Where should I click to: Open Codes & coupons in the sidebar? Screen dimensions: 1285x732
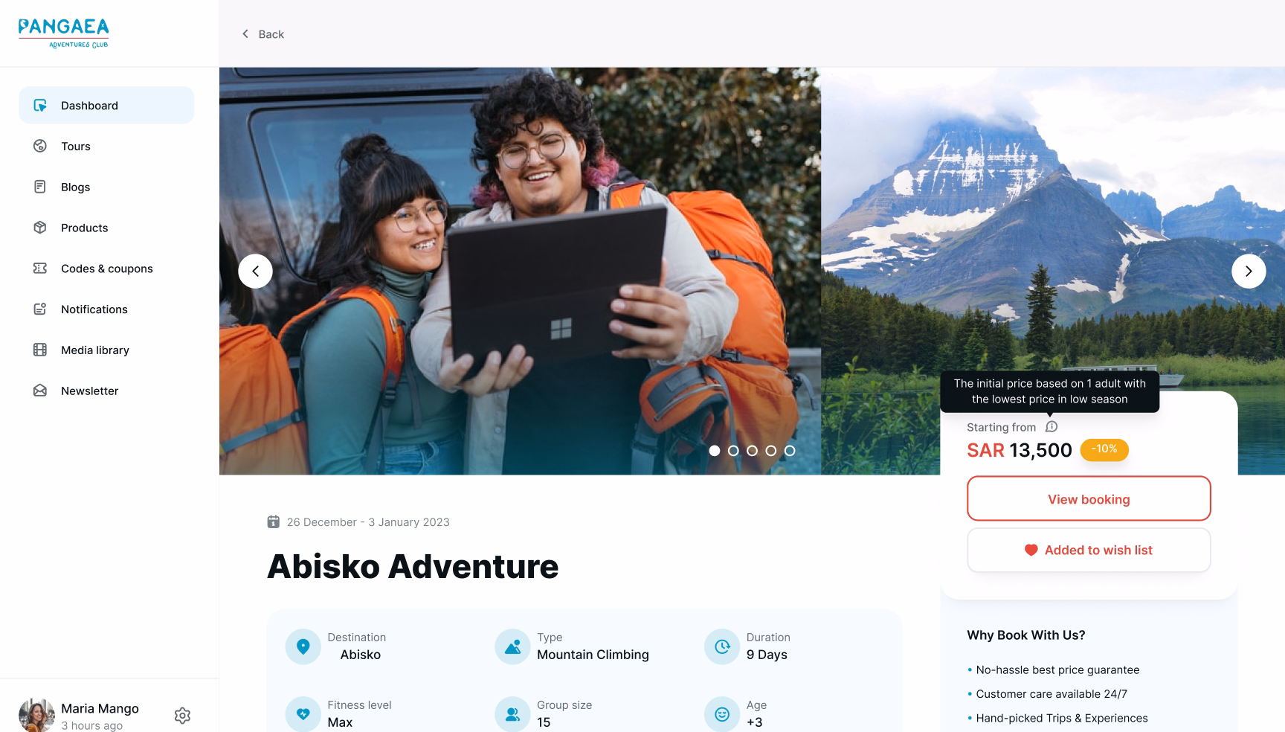(106, 269)
